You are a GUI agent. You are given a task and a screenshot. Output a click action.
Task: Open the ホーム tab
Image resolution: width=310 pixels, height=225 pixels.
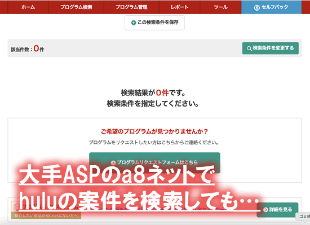point(28,7)
